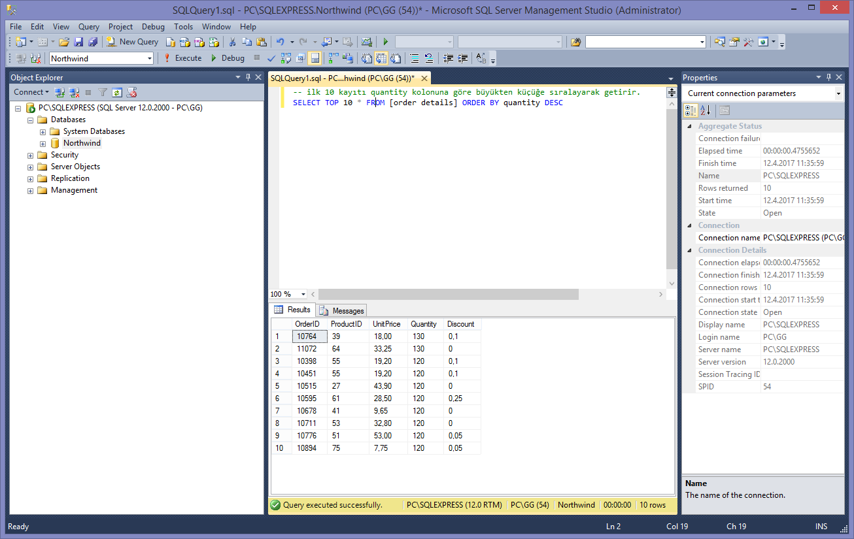The width and height of the screenshot is (854, 539).
Task: Close the SQLQuery1.sql document tab
Action: 424,78
